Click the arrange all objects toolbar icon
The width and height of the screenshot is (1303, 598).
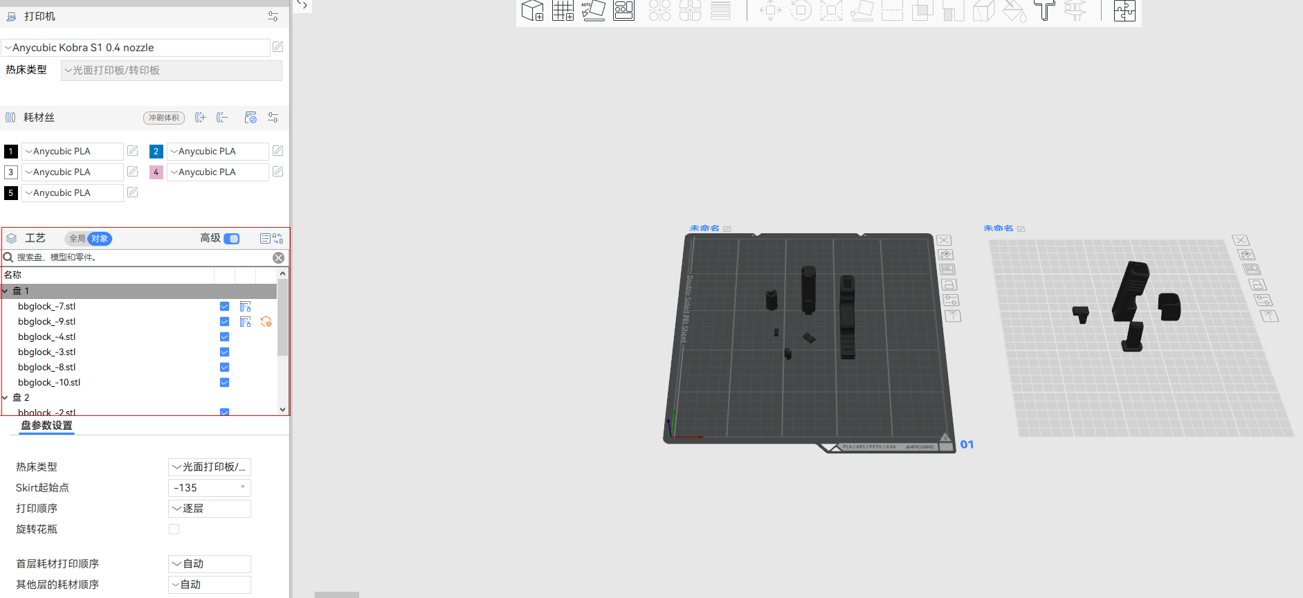pos(624,10)
